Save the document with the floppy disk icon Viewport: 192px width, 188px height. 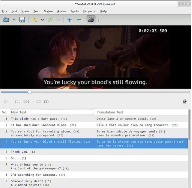22,20
